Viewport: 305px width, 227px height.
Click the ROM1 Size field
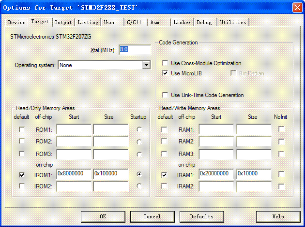pos(111,129)
